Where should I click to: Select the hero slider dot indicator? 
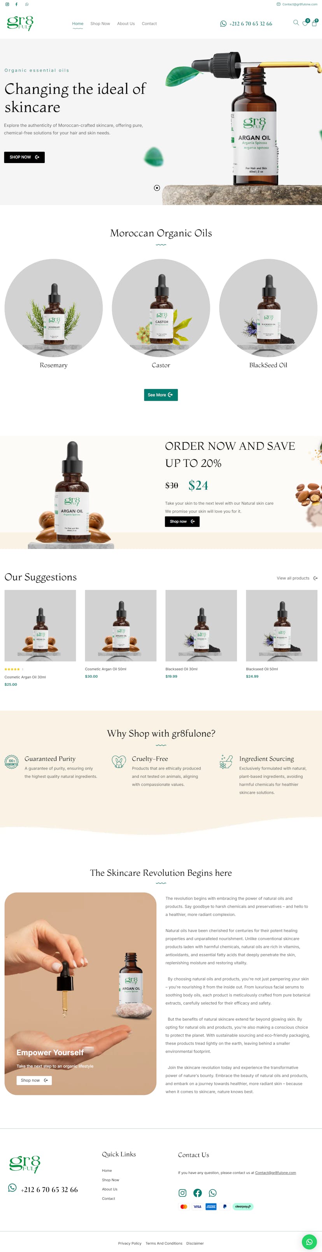click(157, 188)
